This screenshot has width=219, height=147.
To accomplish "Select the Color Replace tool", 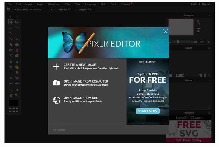I will tap(11, 55).
